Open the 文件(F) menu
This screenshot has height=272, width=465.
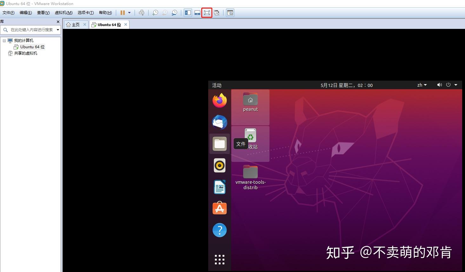(9, 13)
